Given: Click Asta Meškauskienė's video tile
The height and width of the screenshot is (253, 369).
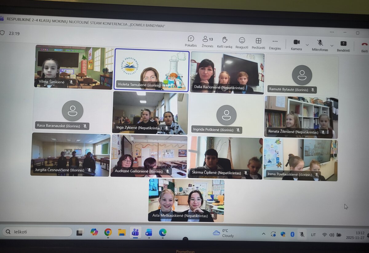Looking at the screenshot, I should click(186, 200).
